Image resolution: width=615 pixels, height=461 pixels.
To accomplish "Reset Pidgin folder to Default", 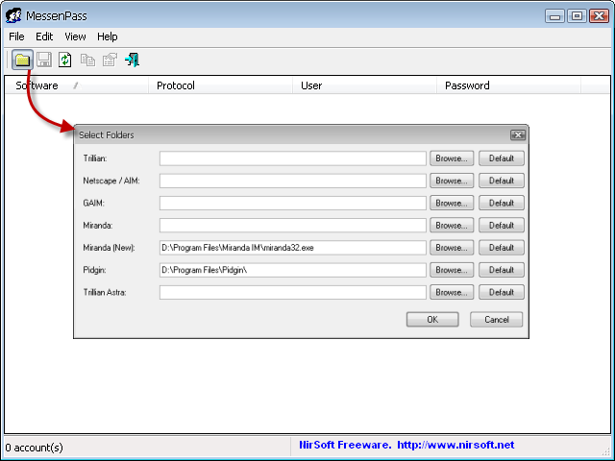I will coord(502,270).
